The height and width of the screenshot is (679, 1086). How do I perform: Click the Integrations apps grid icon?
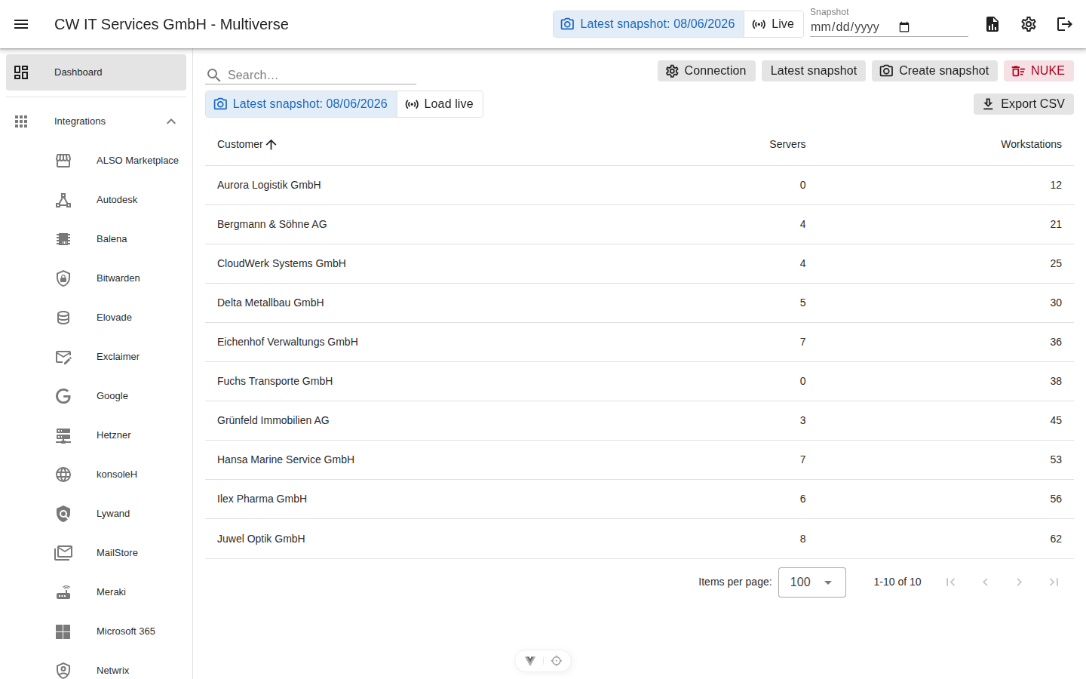coord(21,121)
